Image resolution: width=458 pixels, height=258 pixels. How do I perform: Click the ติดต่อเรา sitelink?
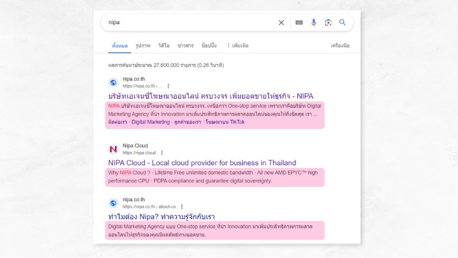pyautogui.click(x=118, y=122)
